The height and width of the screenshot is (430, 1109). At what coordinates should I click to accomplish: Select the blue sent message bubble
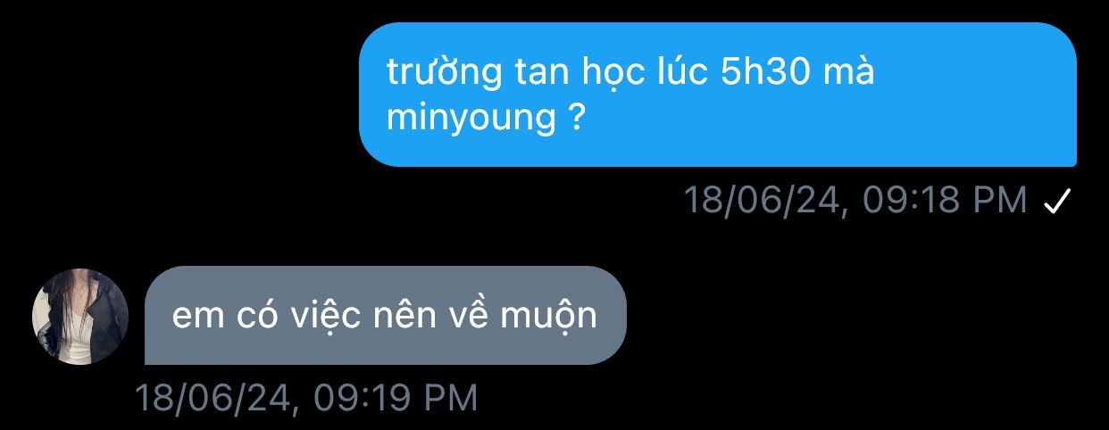point(718,95)
